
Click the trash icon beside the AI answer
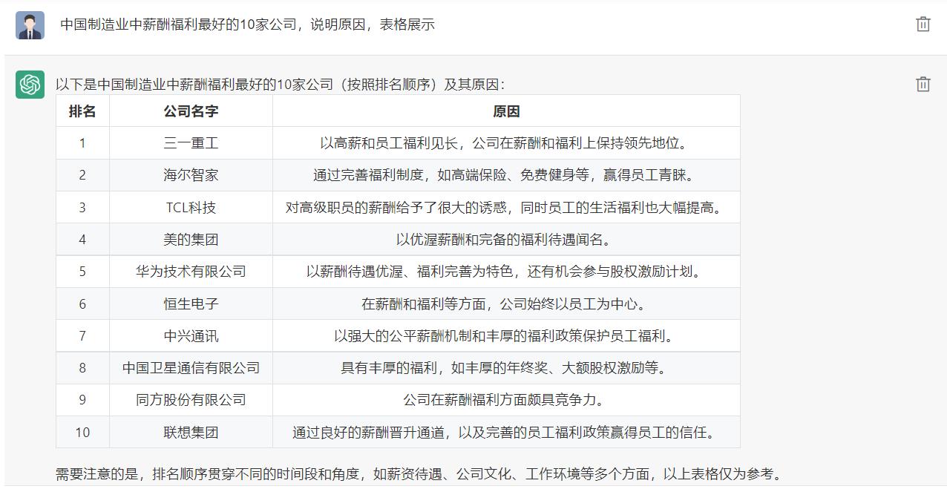(x=923, y=85)
